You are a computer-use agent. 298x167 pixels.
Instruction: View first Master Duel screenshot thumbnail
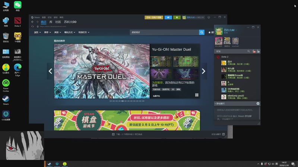click(161, 61)
